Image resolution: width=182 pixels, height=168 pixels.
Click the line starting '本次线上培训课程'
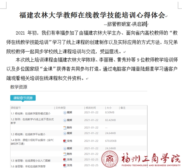coord(97,60)
